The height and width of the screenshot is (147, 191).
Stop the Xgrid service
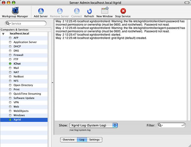click(123, 13)
